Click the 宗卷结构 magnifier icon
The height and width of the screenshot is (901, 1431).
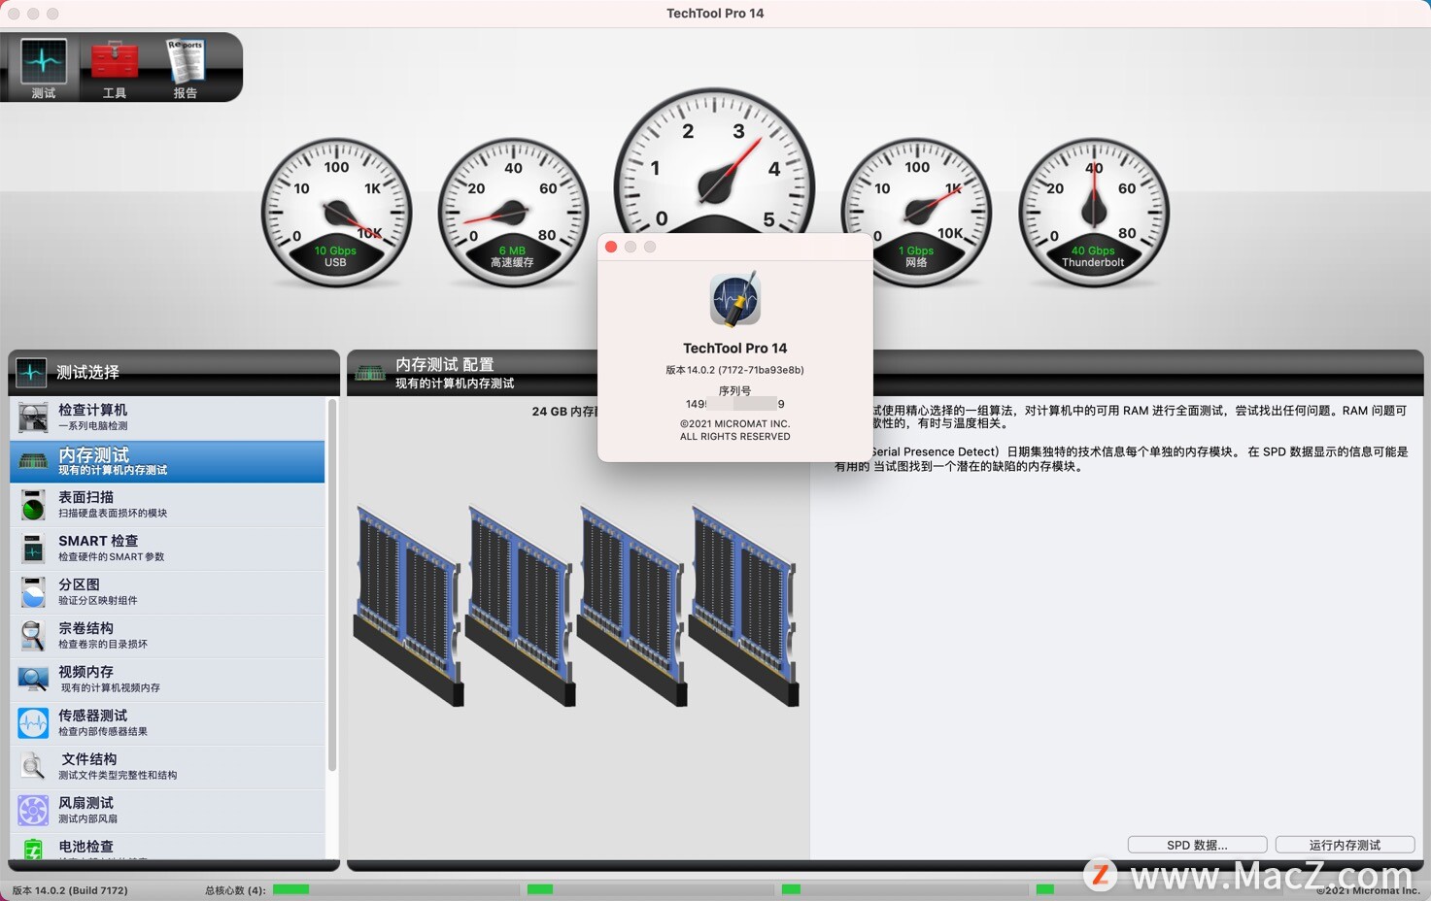click(x=33, y=636)
